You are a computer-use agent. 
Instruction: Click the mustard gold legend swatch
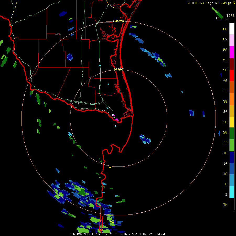pyautogui.click(x=232, y=111)
